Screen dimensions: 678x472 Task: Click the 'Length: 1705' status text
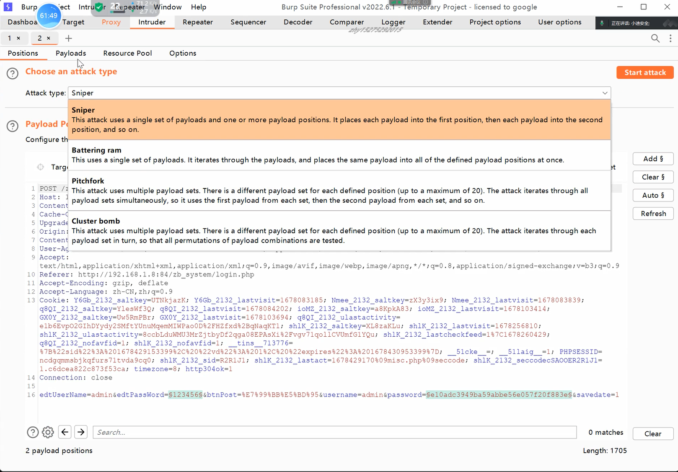pyautogui.click(x=605, y=451)
